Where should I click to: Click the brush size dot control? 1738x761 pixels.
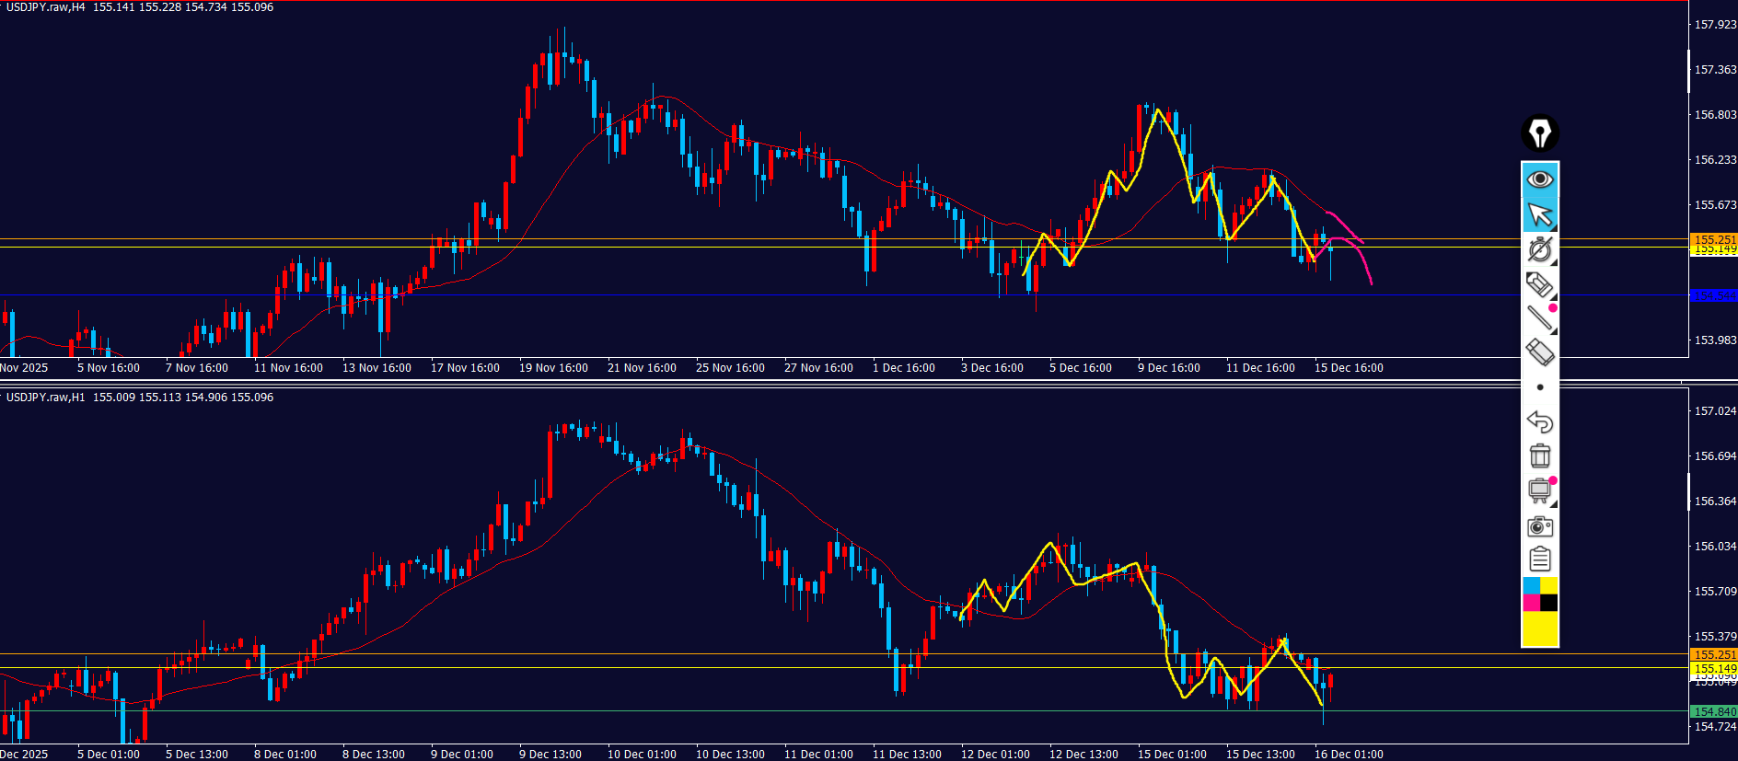[1540, 387]
